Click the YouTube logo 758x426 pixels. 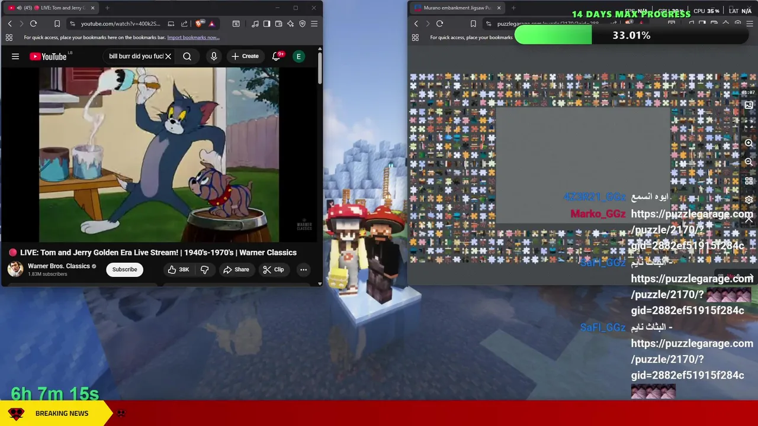[x=49, y=56]
